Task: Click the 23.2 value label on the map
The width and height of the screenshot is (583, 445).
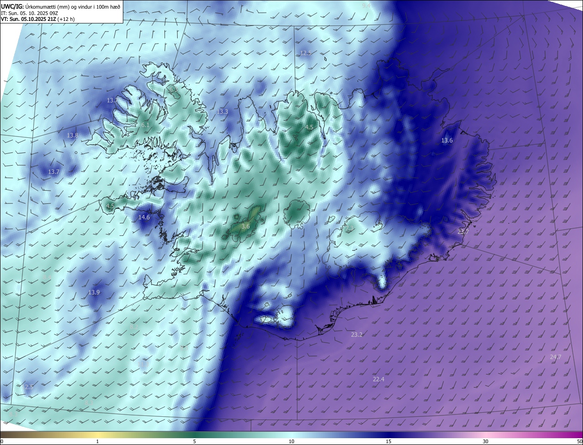Action: [357, 335]
